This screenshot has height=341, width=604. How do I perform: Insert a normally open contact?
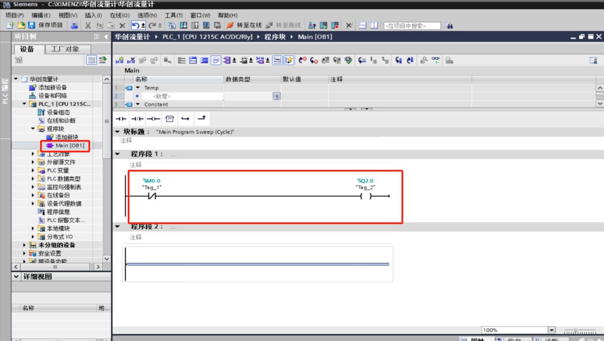(121, 119)
